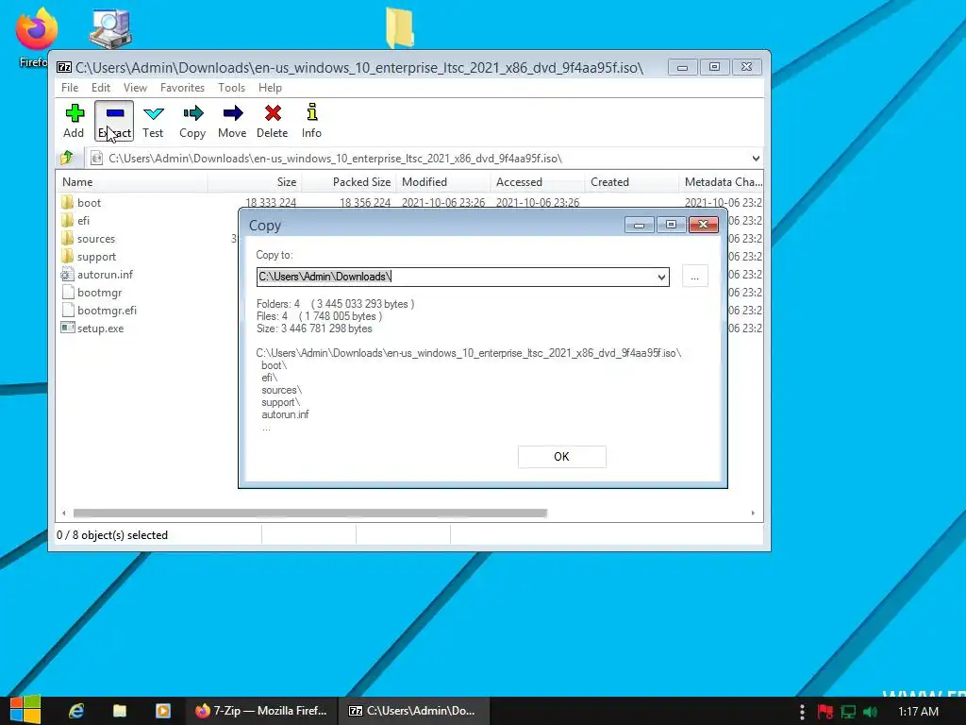
Task: Launch Internet Explorer from taskbar
Action: coord(76,711)
